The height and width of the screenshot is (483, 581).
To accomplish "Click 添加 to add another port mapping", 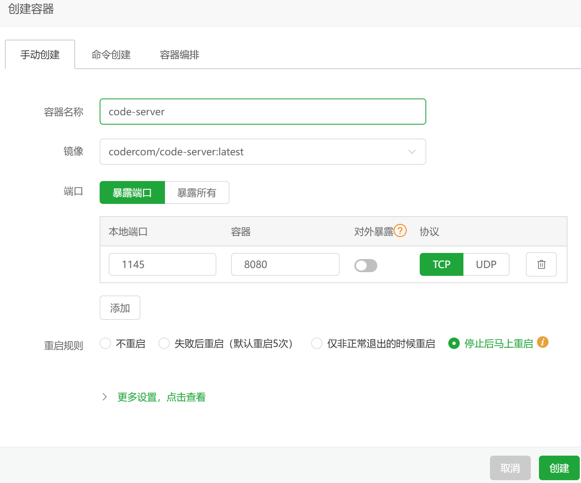I will point(120,307).
